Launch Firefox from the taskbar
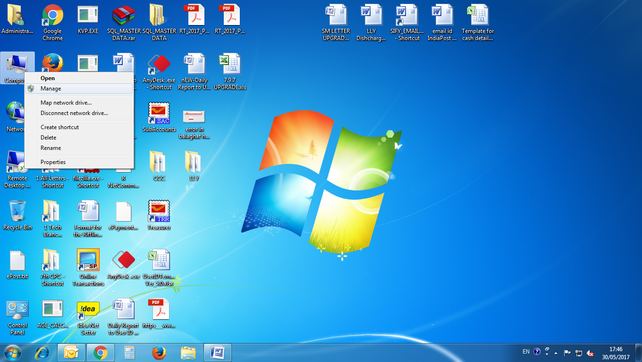642x362 pixels. click(159, 353)
